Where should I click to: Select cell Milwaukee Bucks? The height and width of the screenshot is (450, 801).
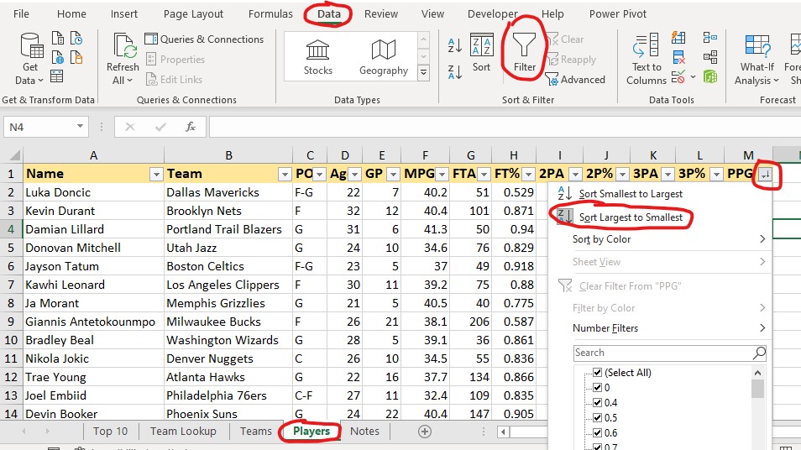coord(228,322)
